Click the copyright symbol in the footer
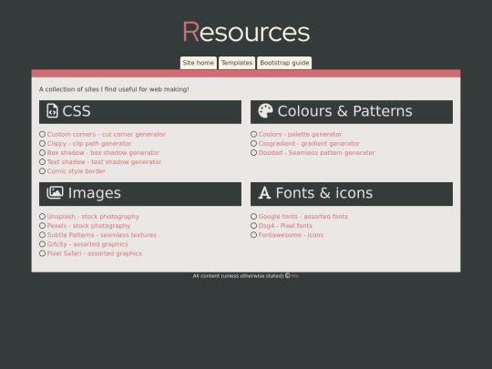 [288, 275]
